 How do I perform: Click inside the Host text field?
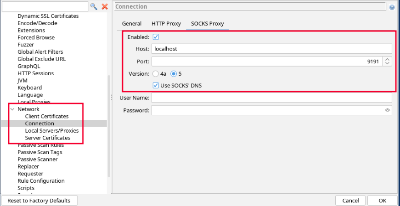tap(272, 49)
